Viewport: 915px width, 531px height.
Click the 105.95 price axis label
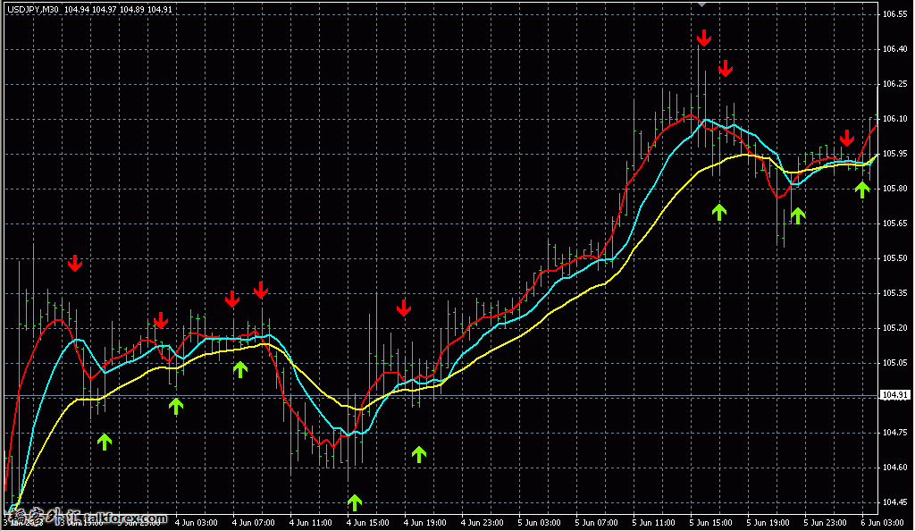click(895, 154)
